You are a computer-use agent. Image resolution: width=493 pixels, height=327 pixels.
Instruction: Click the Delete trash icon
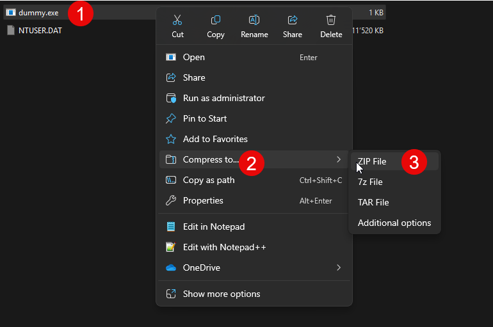tap(331, 20)
